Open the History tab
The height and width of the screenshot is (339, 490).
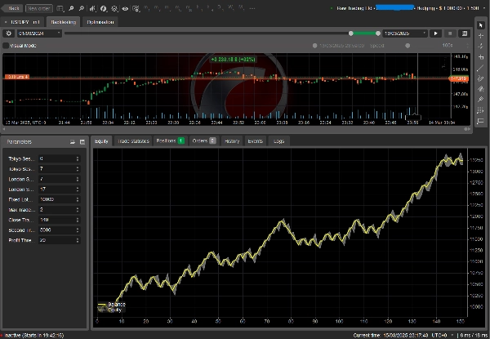click(232, 141)
